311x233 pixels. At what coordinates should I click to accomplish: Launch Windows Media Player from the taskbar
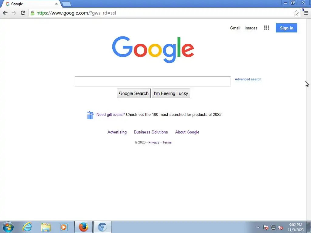click(x=64, y=227)
